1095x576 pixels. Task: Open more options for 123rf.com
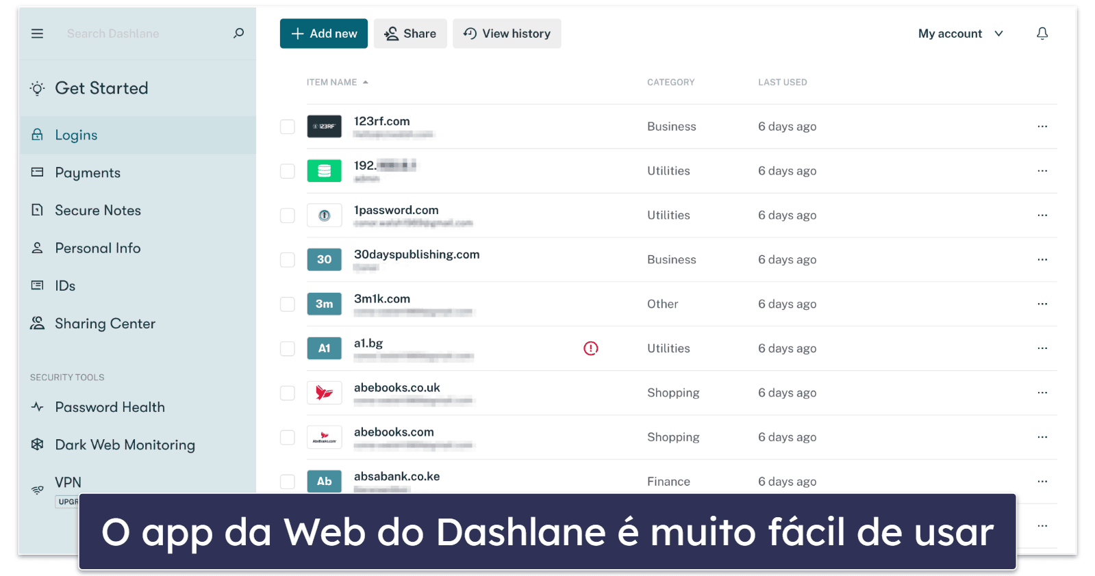click(1042, 127)
